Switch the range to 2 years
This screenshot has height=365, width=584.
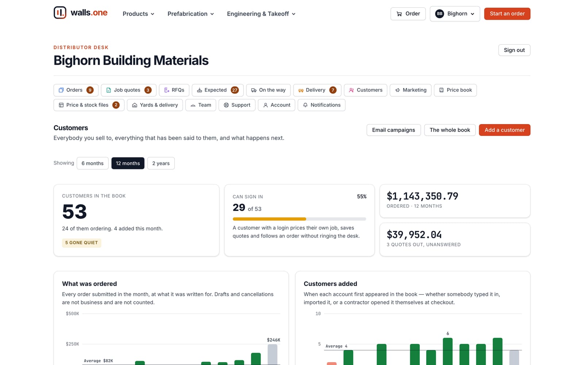tap(161, 163)
